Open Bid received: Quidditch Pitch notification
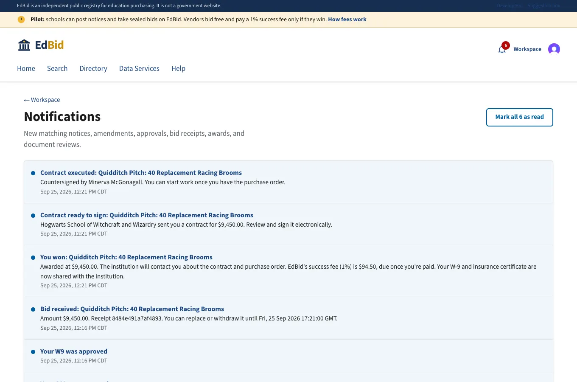The image size is (577, 382). pyautogui.click(x=132, y=309)
